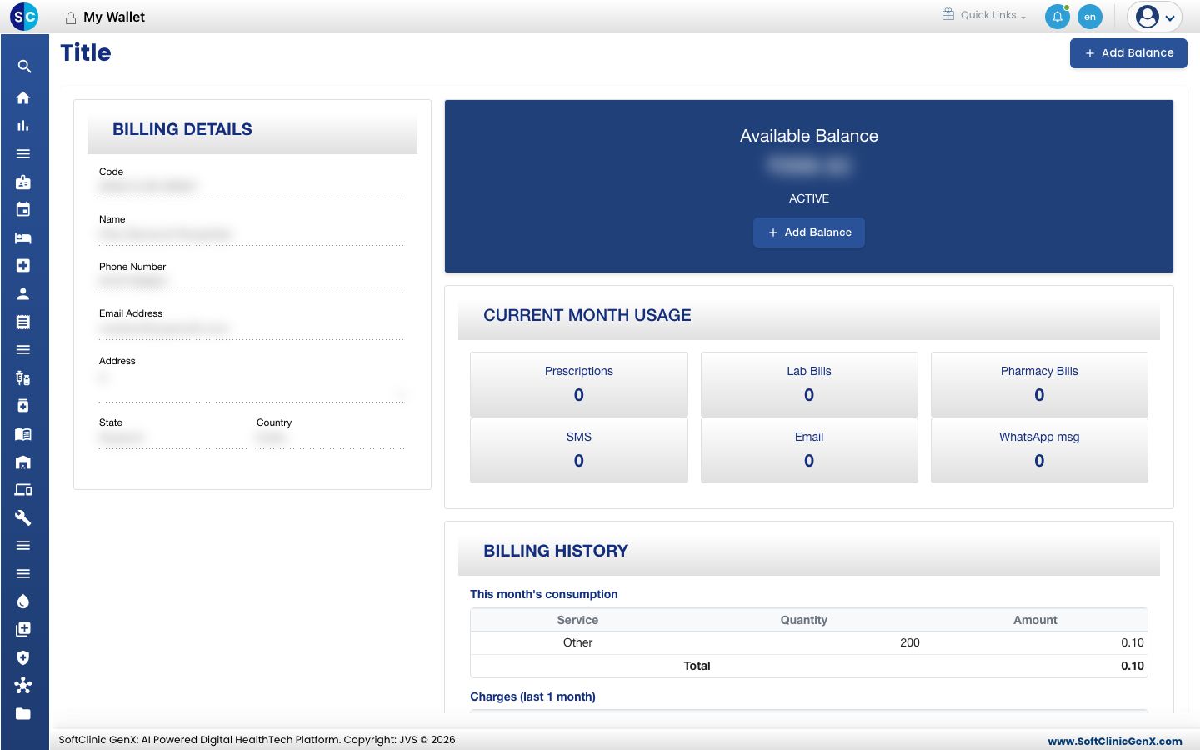Open the folder icon in sidebar
Image resolution: width=1200 pixels, height=750 pixels.
pyautogui.click(x=23, y=713)
